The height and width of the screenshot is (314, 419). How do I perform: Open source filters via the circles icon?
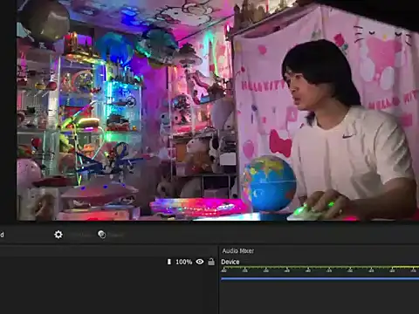pyautogui.click(x=102, y=235)
